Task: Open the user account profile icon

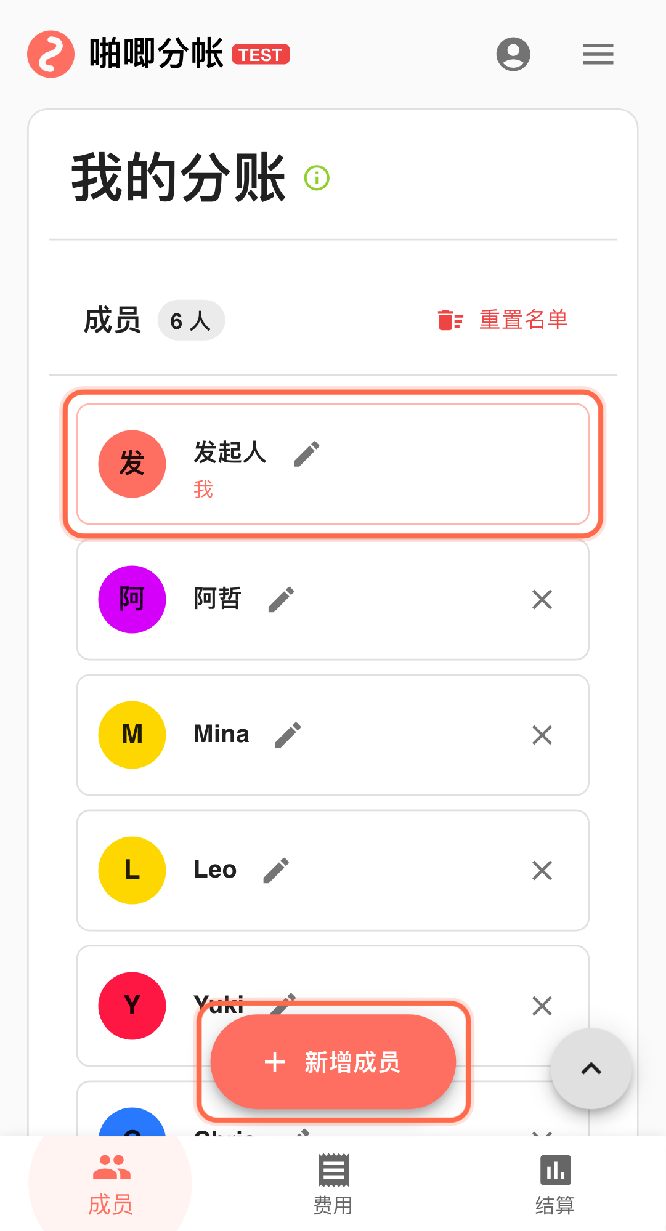Action: coord(513,54)
